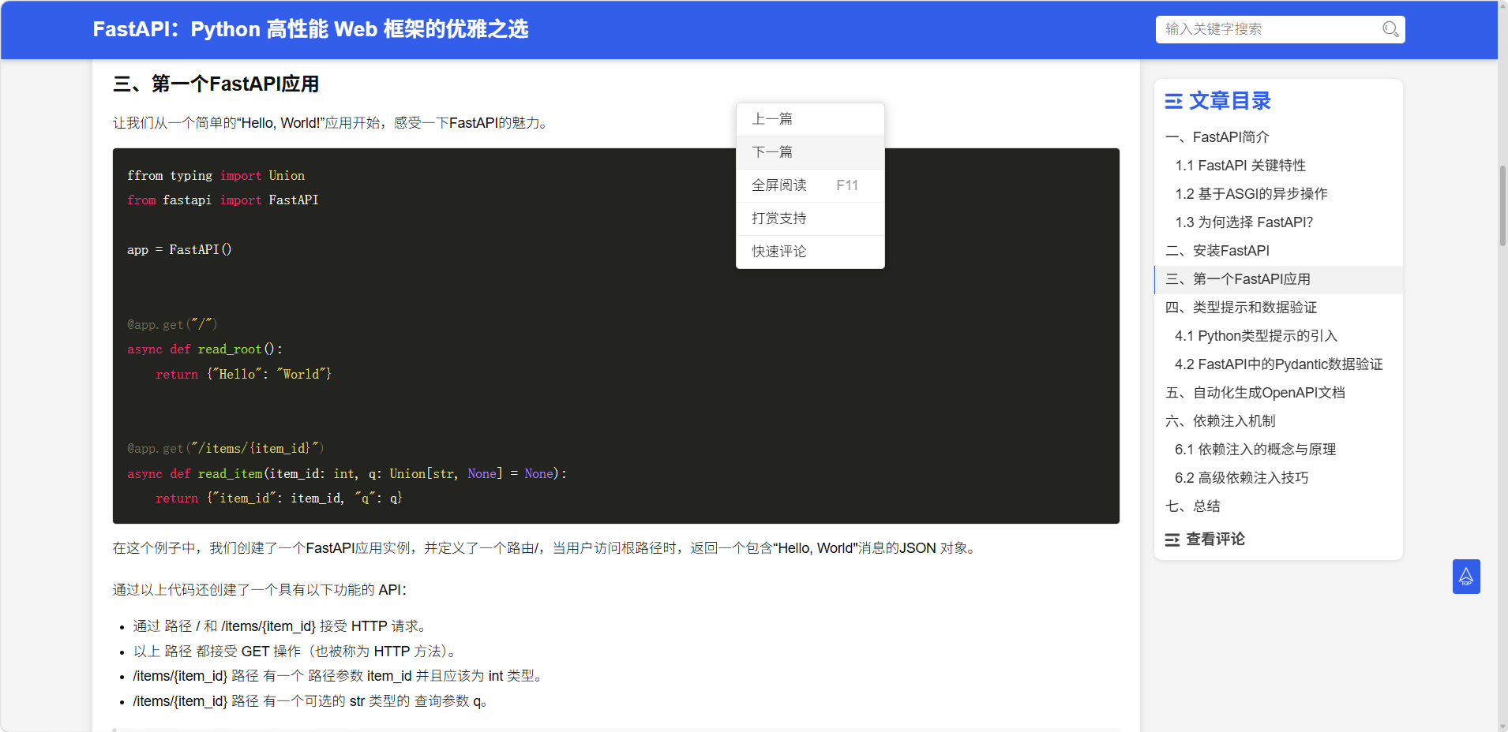
Task: Go to 4.2 FastAPI中的Pydantic数据验证
Action: [1279, 364]
